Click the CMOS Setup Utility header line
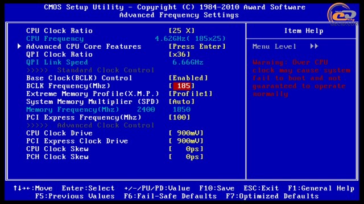 coord(175,7)
